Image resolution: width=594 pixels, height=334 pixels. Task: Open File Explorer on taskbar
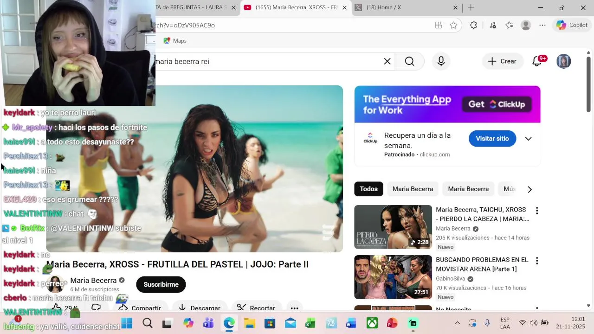[249, 323]
